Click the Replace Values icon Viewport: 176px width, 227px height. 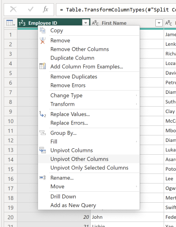click(43, 114)
